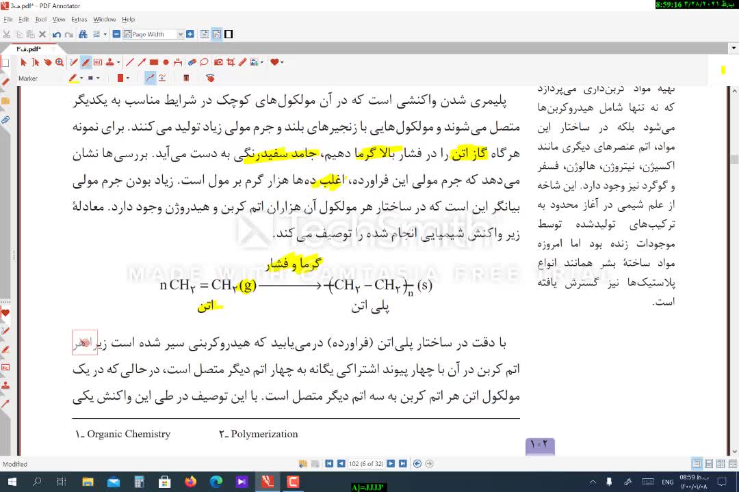
Task: Select the Pen tool
Action: click(x=73, y=62)
